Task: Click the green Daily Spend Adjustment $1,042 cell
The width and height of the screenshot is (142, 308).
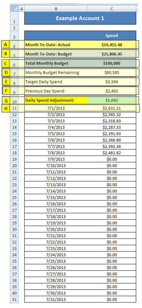Action: [x=112, y=100]
